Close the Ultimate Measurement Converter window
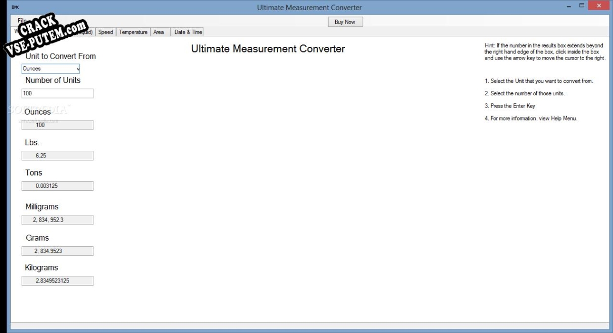 click(x=599, y=6)
